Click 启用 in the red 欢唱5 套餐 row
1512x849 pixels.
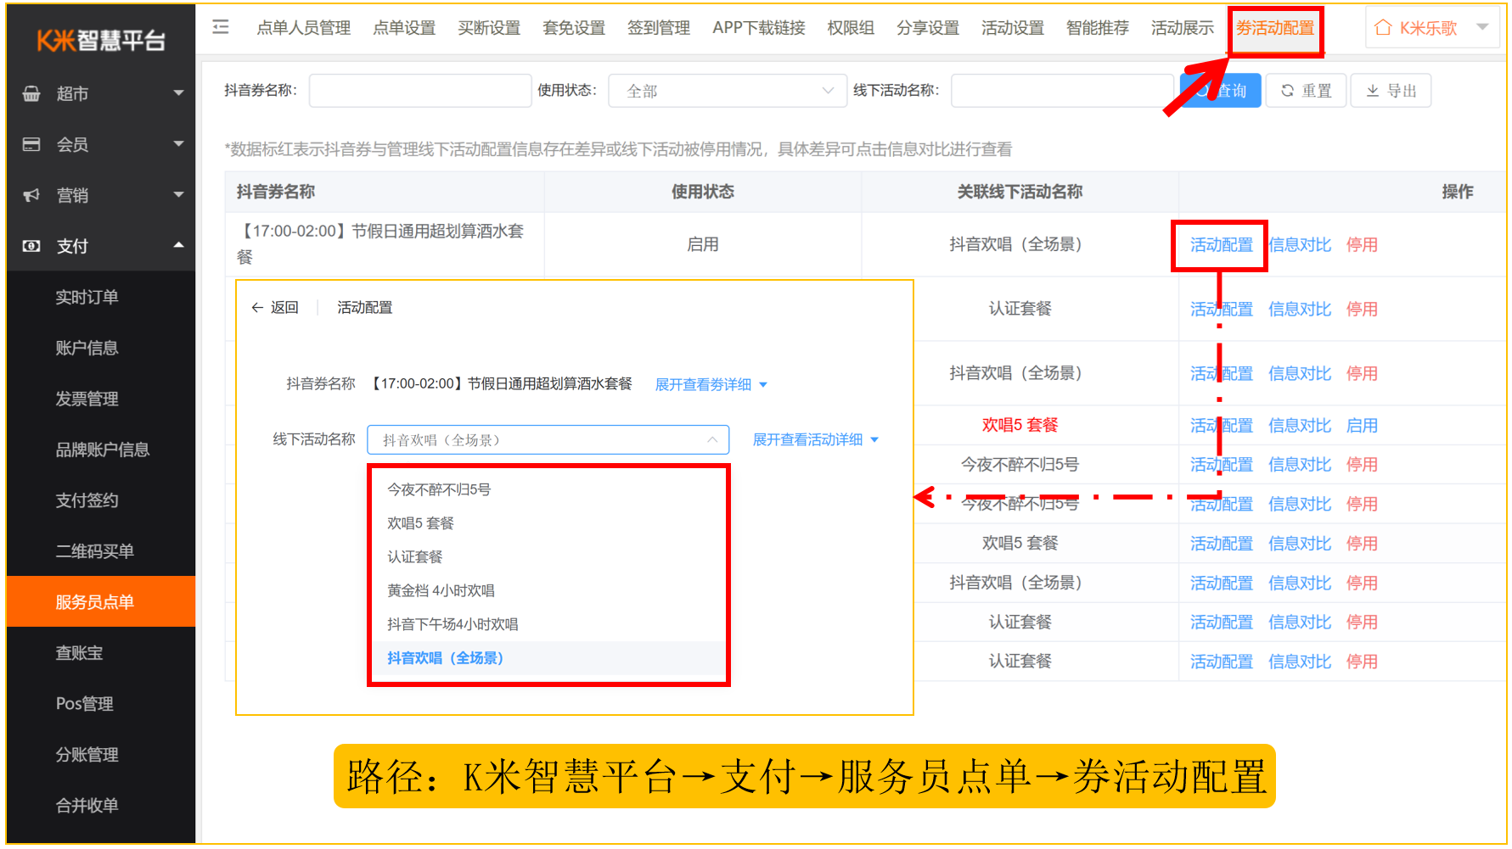coord(1362,426)
